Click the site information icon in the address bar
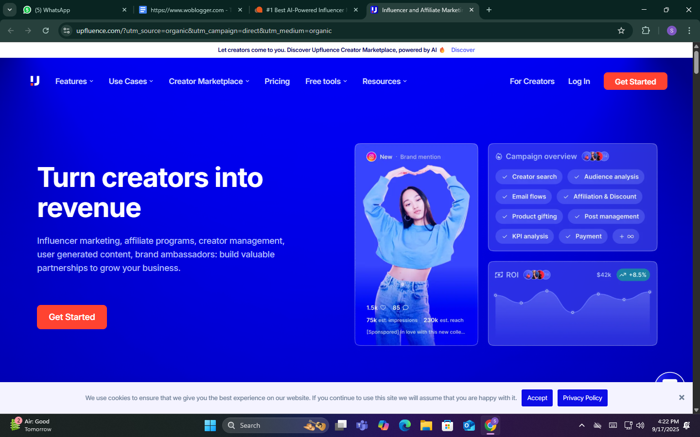Screen dimensions: 700x437 click(67, 31)
